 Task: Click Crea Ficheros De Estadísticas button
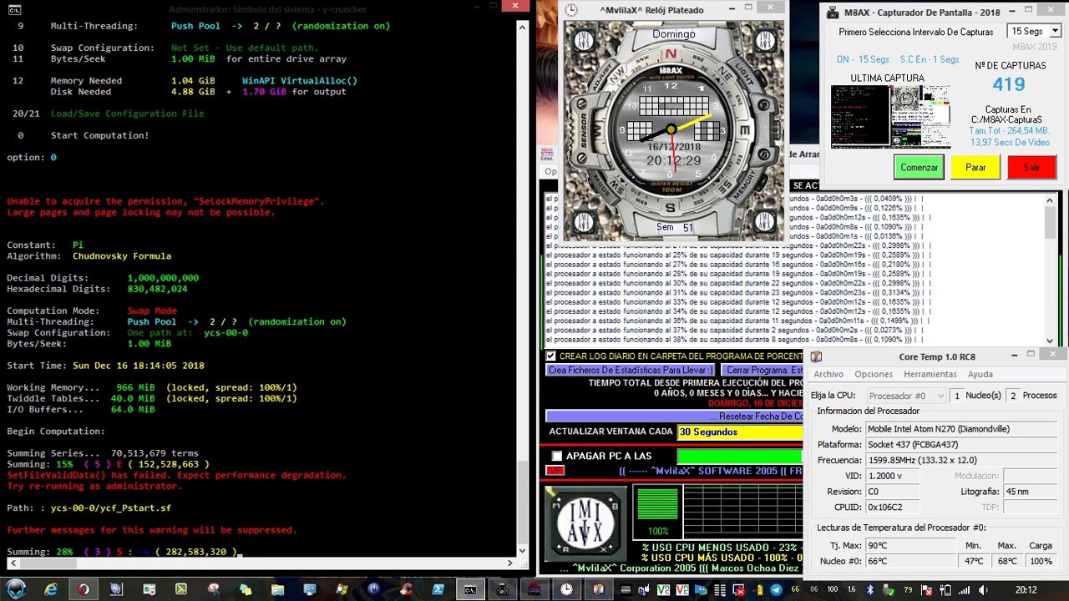[x=630, y=370]
